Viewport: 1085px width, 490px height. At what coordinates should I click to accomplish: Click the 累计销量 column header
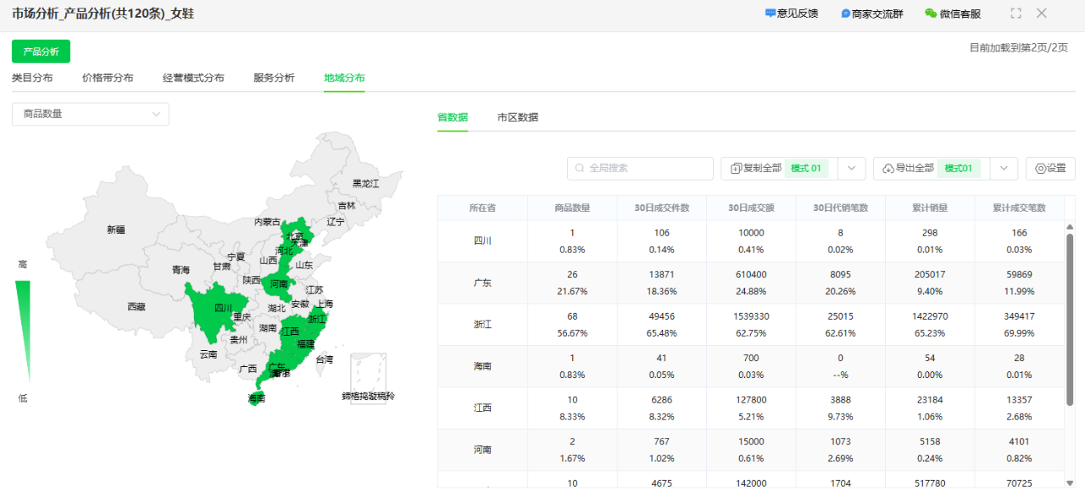(930, 208)
